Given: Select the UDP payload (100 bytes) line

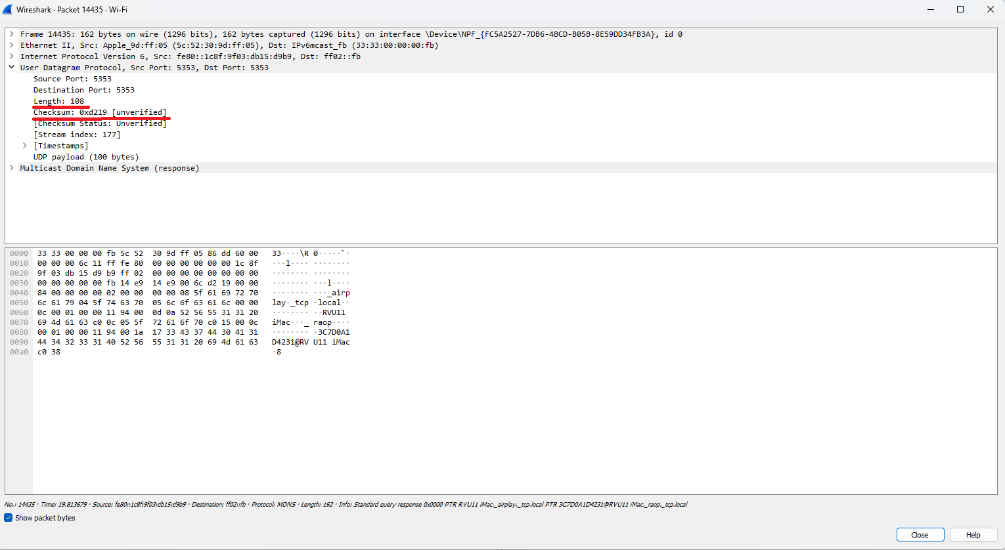Looking at the screenshot, I should pyautogui.click(x=86, y=157).
